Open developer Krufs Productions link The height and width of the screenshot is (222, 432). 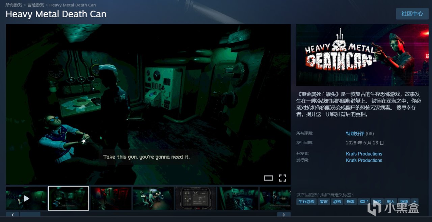coord(364,154)
